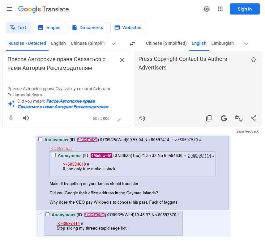The width and height of the screenshot is (265, 241).
Task: Open the Google apps grid
Action: [220, 9]
